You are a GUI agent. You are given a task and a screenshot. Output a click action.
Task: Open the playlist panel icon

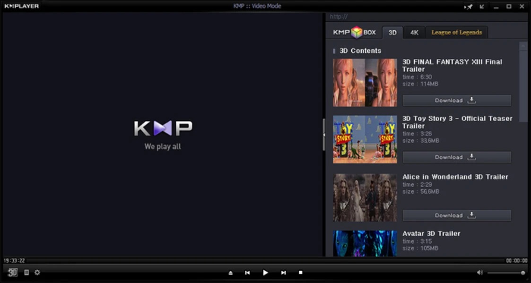tap(27, 273)
